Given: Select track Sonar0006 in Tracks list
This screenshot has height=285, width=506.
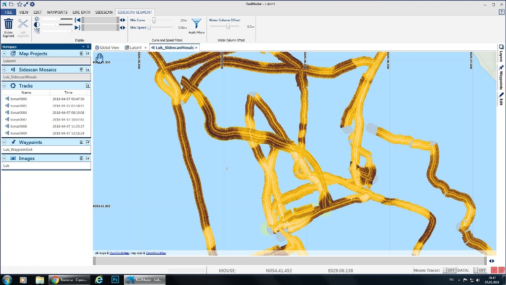Looking at the screenshot, I should 19,112.
